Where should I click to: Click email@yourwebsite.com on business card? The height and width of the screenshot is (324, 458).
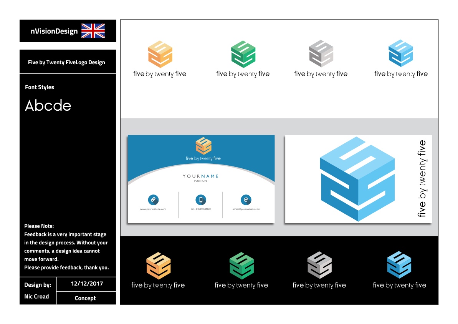(x=246, y=209)
